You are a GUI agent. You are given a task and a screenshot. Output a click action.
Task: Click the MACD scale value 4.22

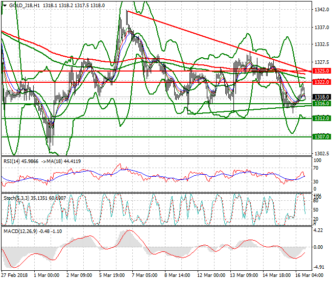(318, 230)
